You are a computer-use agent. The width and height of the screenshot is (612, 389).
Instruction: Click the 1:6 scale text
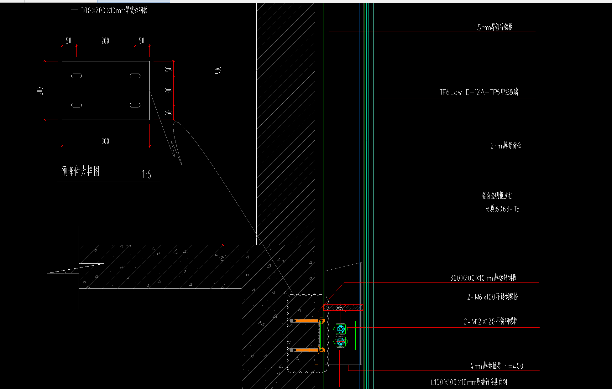coord(146,174)
